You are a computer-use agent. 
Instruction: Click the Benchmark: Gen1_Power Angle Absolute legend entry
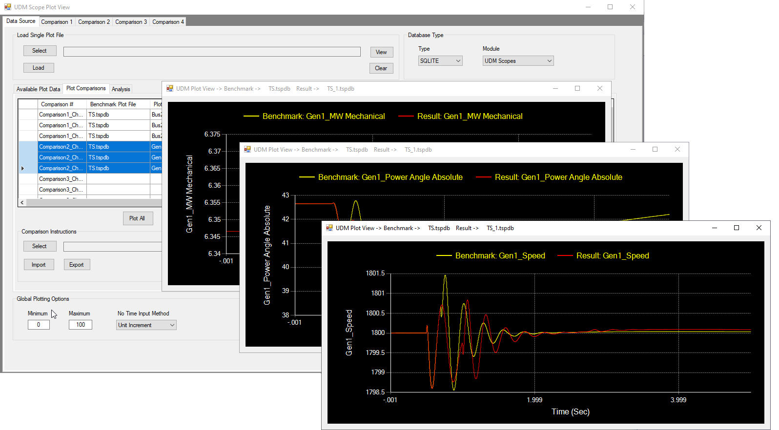(x=381, y=177)
